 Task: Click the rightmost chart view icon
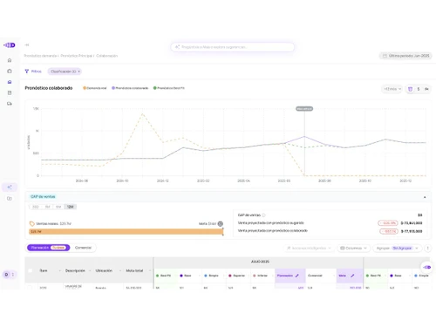point(426,89)
